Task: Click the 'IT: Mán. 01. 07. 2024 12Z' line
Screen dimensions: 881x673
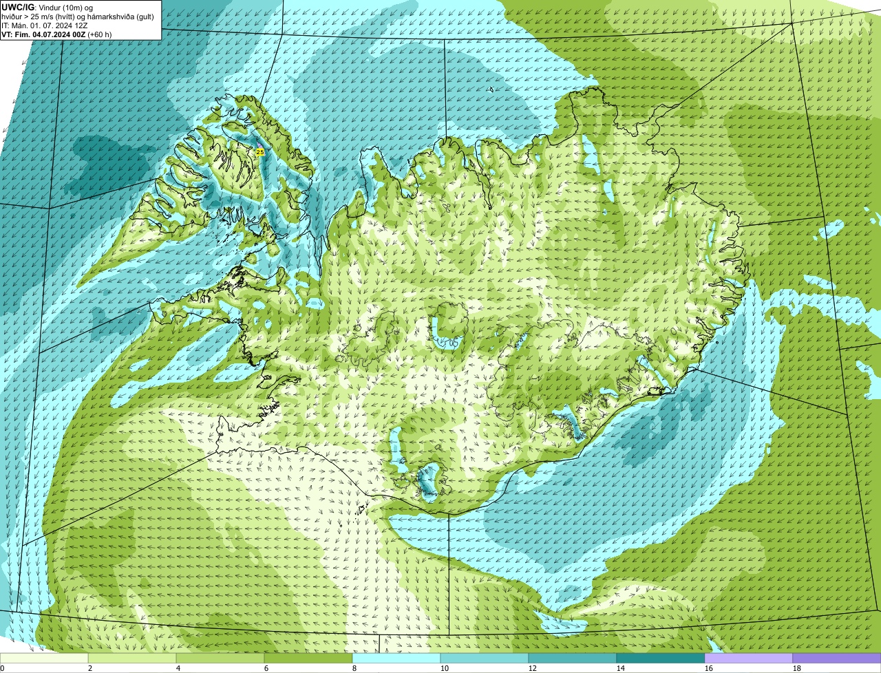Action: (45, 25)
